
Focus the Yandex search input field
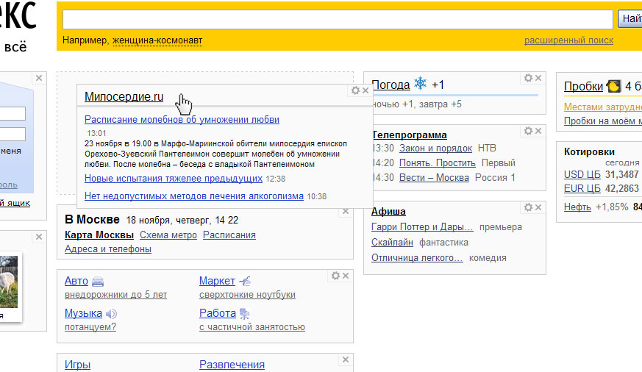pyautogui.click(x=338, y=19)
